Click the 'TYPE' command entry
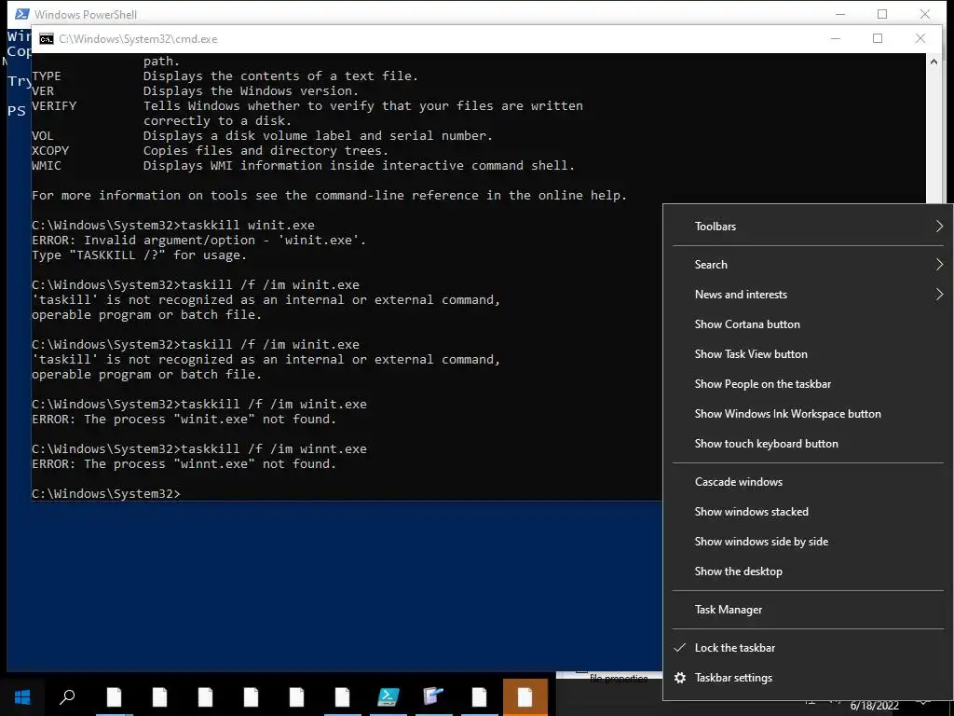 click(47, 76)
